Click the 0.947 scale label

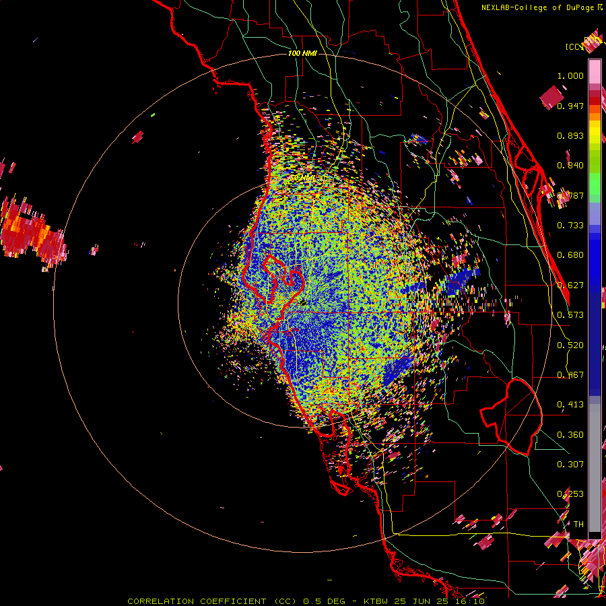(570, 106)
